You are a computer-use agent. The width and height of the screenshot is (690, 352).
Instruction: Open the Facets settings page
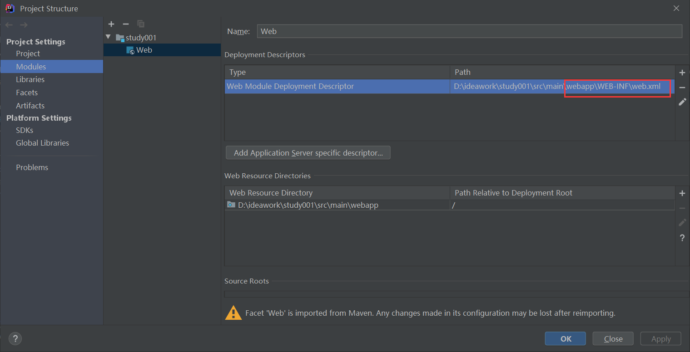pyautogui.click(x=27, y=93)
